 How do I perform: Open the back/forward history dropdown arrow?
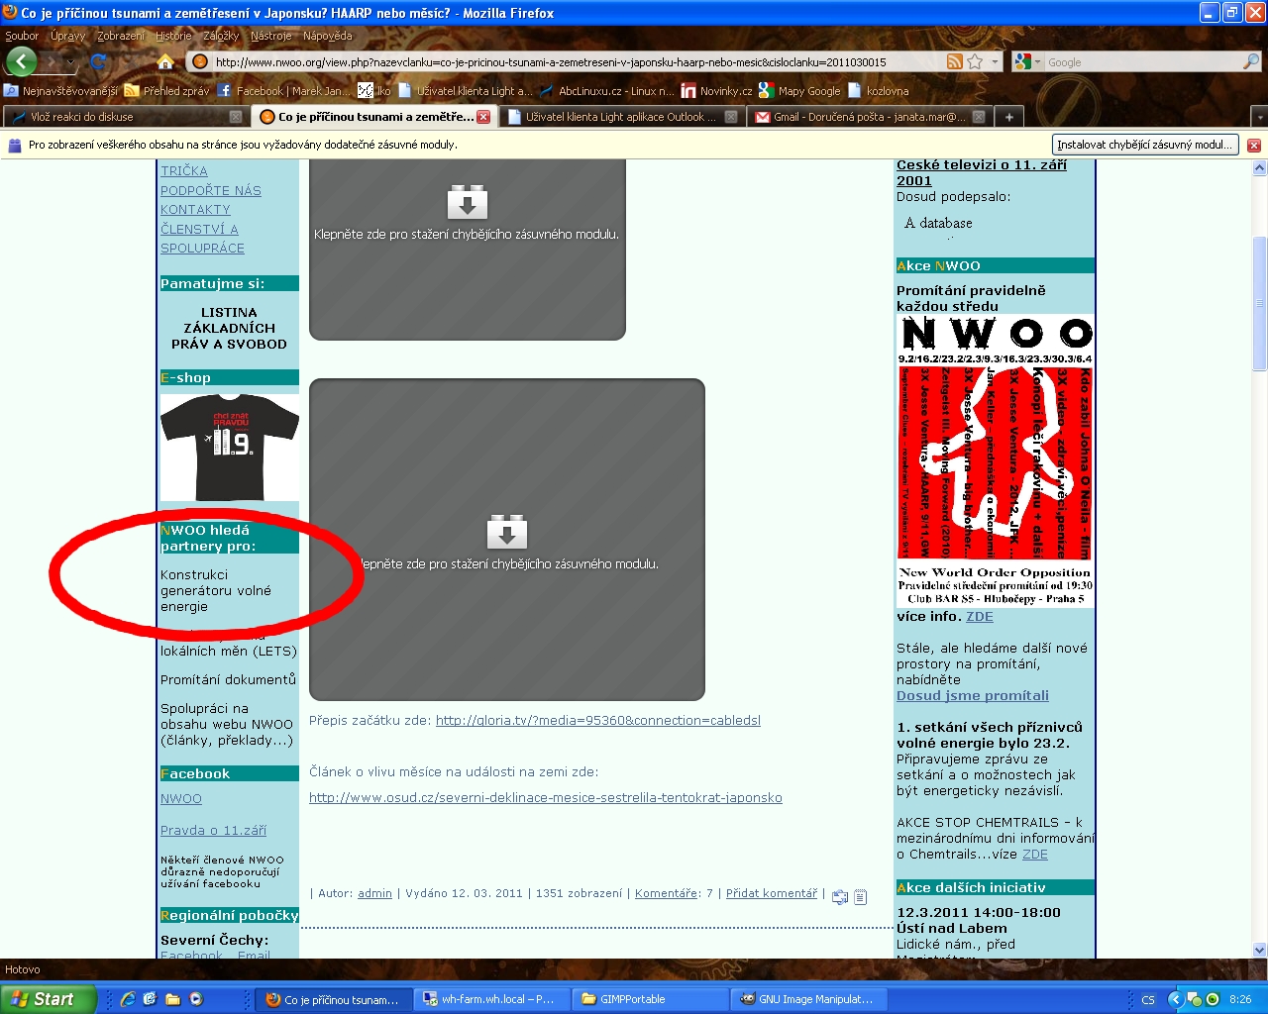coord(70,61)
